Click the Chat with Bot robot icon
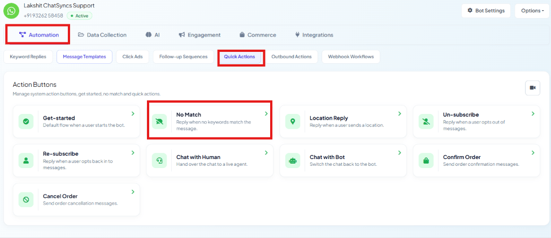Image resolution: width=551 pixels, height=238 pixels. (x=293, y=161)
